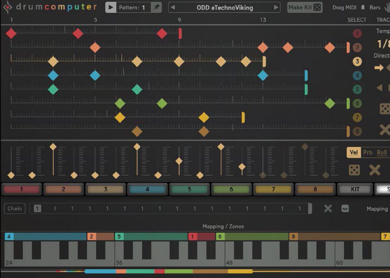Open engine 8 brown tab
This screenshot has width=390, height=278.
coord(315,189)
